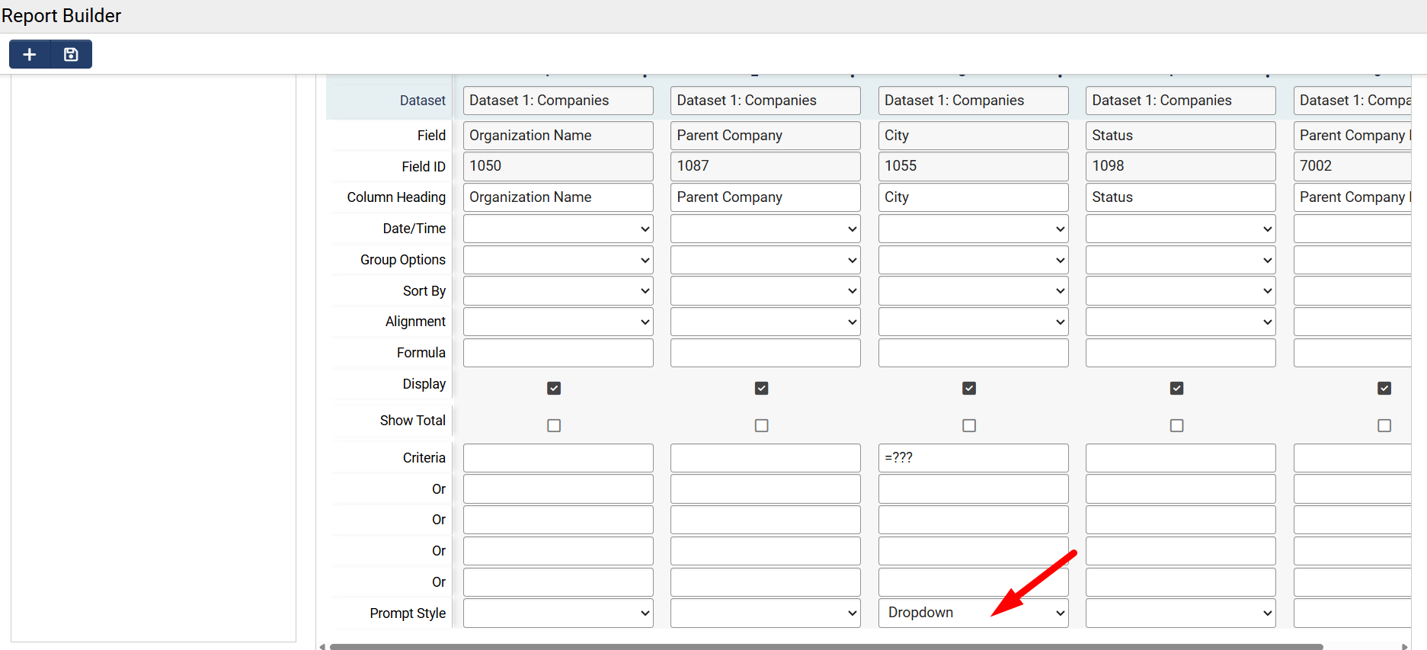Enable Show Total for Organization Name column
The height and width of the screenshot is (650, 1427).
(x=554, y=425)
